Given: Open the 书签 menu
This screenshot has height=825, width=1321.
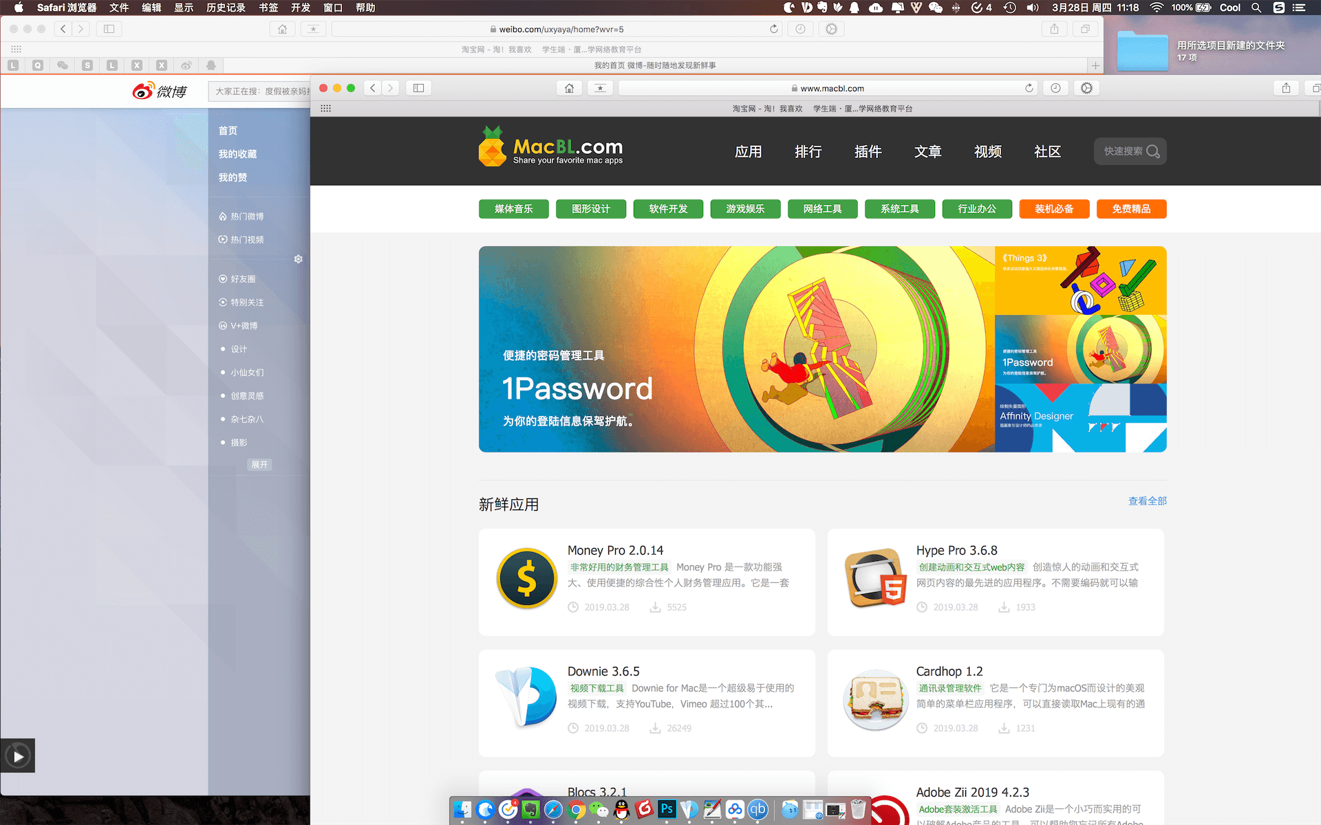Looking at the screenshot, I should pos(268,8).
